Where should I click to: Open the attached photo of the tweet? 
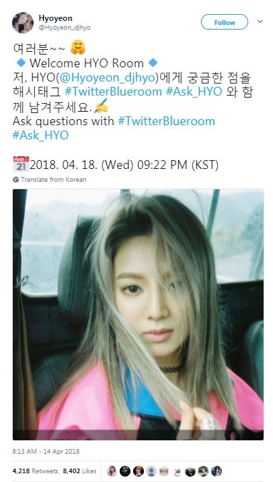[138, 314]
